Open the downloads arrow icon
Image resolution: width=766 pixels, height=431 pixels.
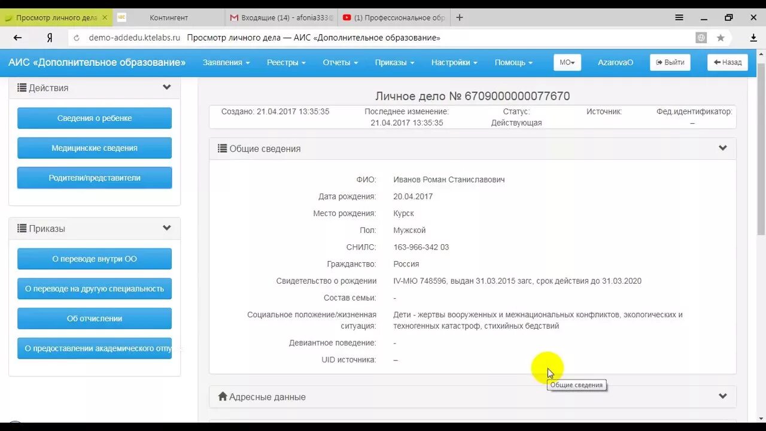point(753,38)
